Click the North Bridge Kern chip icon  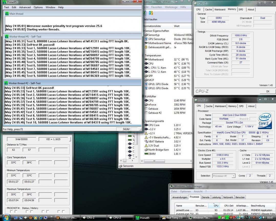point(146,150)
